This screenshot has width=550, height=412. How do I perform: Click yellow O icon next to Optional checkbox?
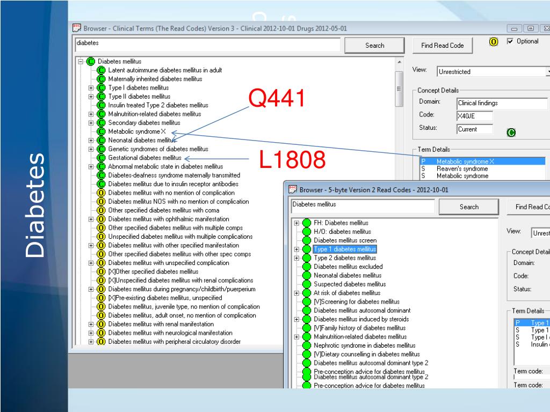tap(494, 42)
